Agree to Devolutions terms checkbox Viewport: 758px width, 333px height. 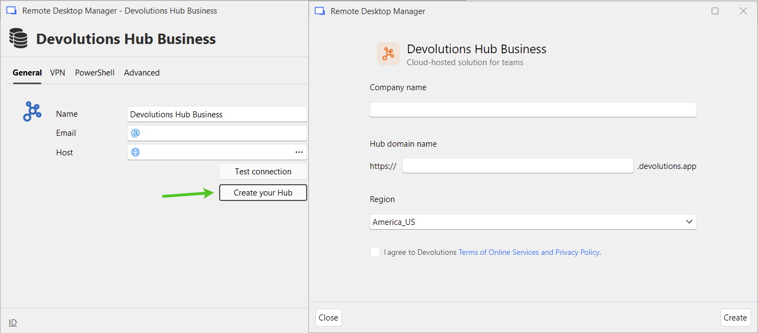pyautogui.click(x=375, y=252)
